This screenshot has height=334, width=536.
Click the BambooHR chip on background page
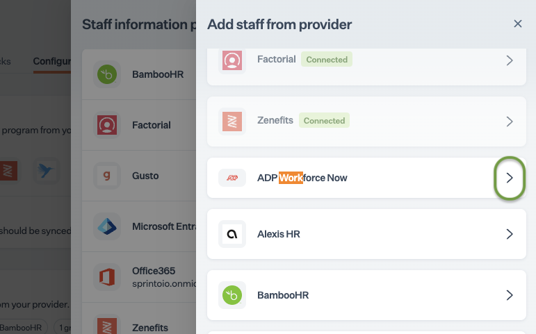tap(21, 328)
